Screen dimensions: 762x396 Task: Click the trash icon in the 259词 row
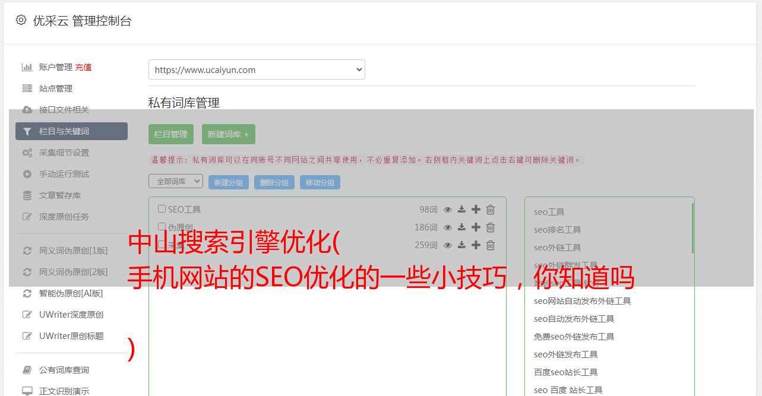(x=491, y=245)
